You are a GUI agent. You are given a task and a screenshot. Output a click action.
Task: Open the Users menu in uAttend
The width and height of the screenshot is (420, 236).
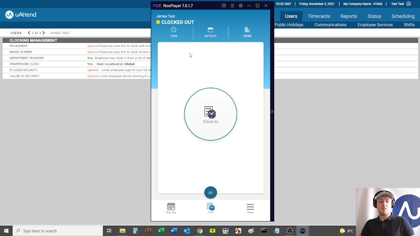click(x=291, y=16)
